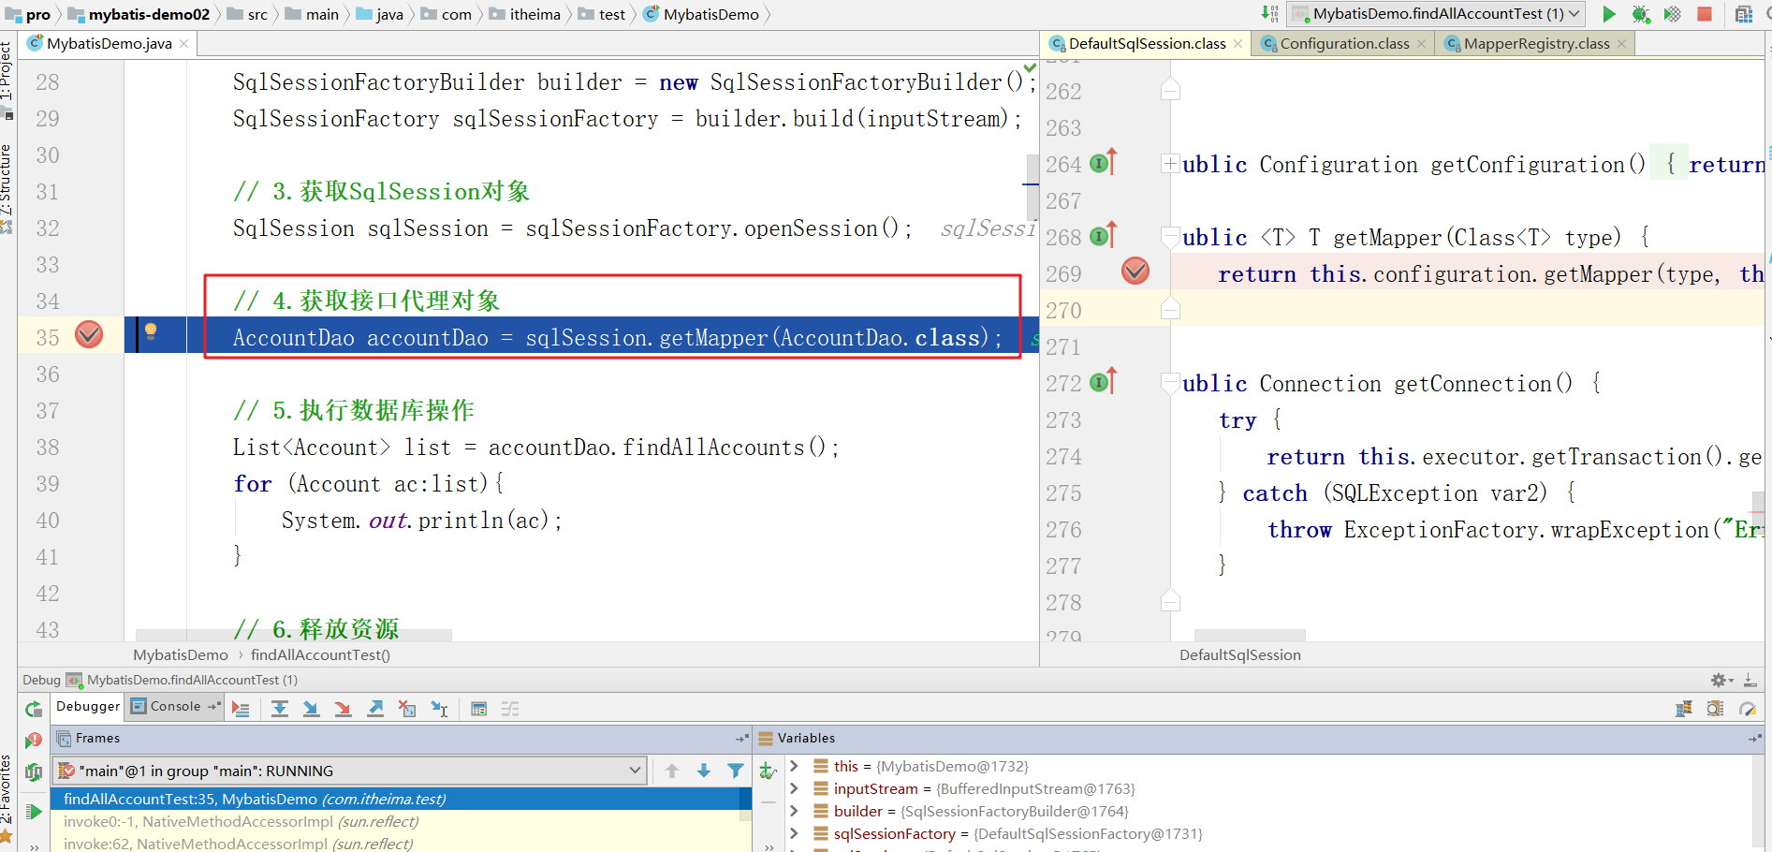Click the implemented-method gutter marker on line 272

pos(1105,381)
